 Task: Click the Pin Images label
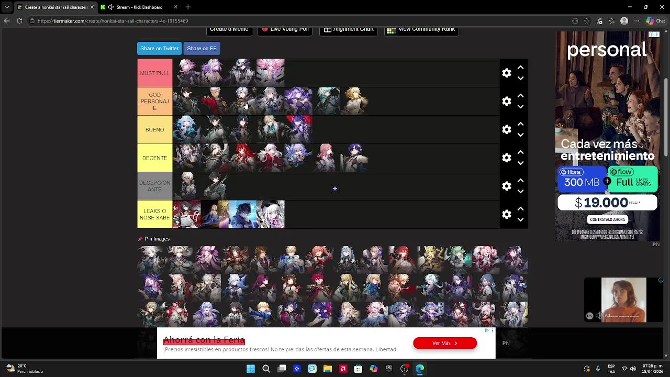[157, 239]
